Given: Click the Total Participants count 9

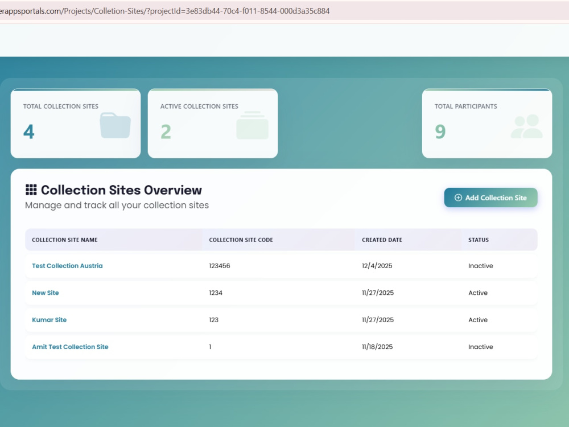Looking at the screenshot, I should pyautogui.click(x=440, y=132).
